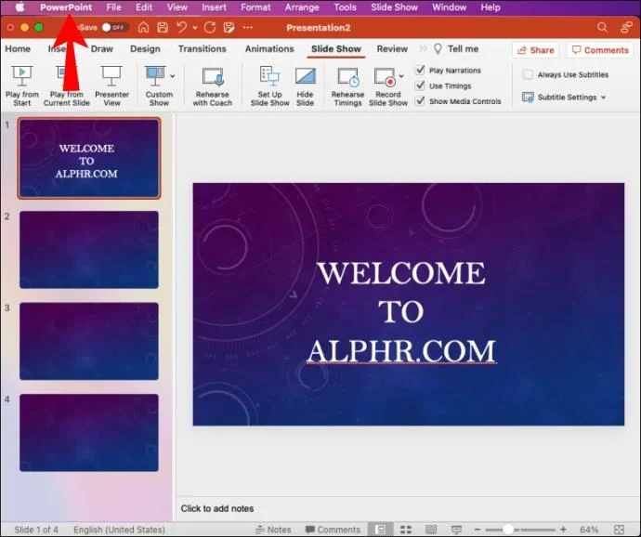641x537 pixels.
Task: Start Rehearse with Coach
Action: (x=212, y=86)
